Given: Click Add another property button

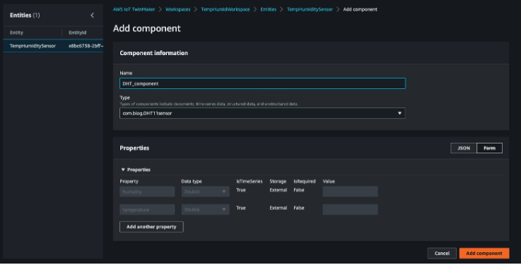Looking at the screenshot, I should (151, 227).
